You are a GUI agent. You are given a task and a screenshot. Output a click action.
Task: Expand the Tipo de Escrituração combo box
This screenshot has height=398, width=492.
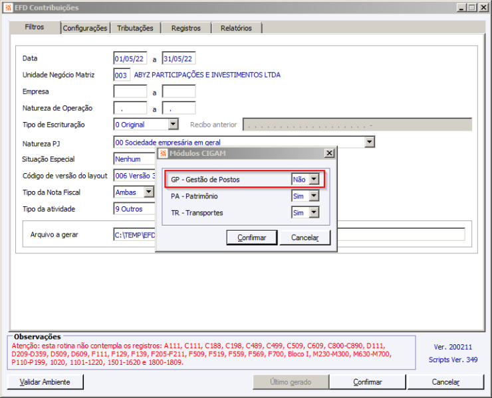174,124
